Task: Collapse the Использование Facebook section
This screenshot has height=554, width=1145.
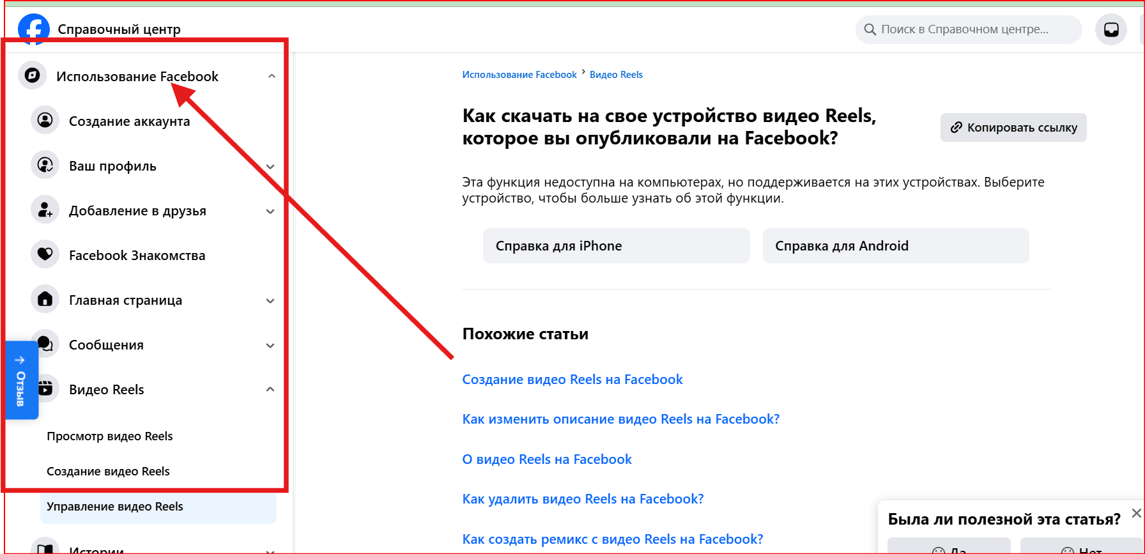Action: (272, 76)
